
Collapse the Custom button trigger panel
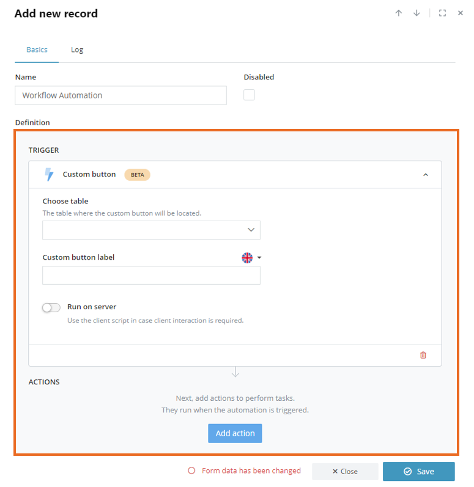point(426,175)
